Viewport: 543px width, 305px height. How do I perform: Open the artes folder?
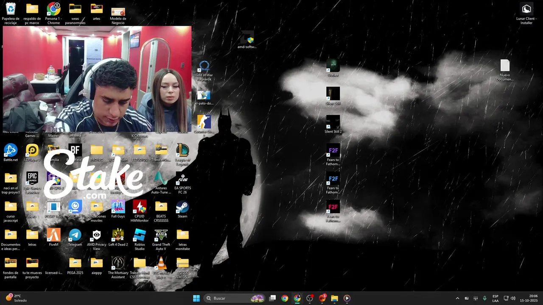97,11
